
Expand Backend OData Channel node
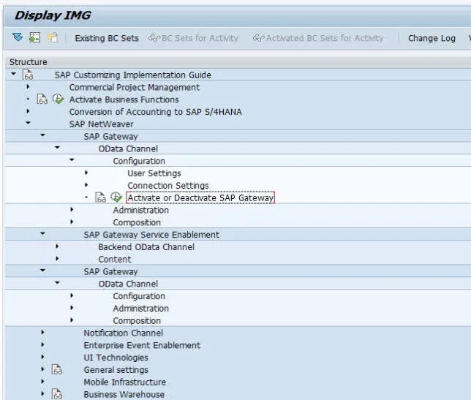click(x=57, y=246)
